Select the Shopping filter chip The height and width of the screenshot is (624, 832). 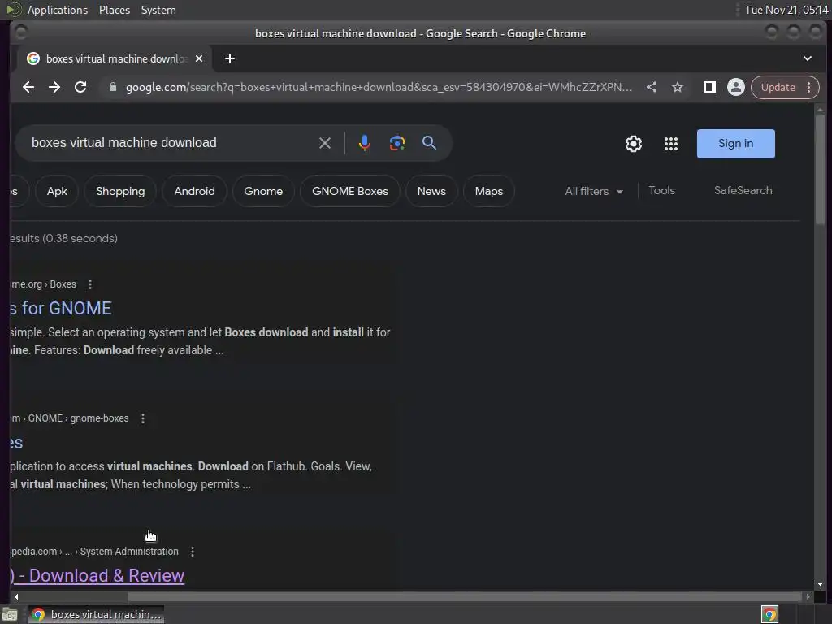(x=120, y=191)
